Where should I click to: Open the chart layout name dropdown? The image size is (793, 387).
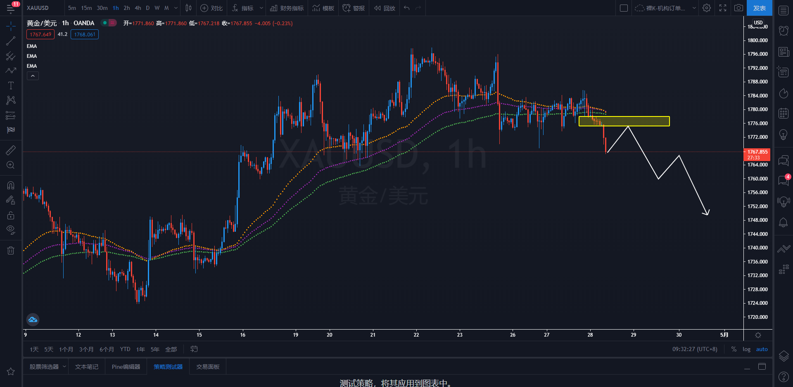tap(694, 8)
